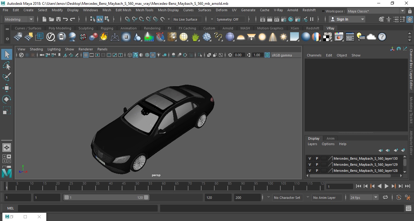
Task: Toggle playback P flag of layer130
Action: 317,158
